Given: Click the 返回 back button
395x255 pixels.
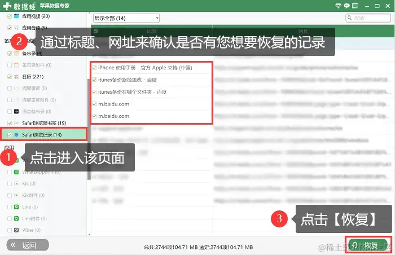Looking at the screenshot, I should 28,245.
